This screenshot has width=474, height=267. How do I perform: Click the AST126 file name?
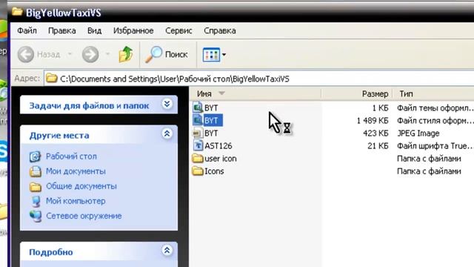[x=218, y=146]
